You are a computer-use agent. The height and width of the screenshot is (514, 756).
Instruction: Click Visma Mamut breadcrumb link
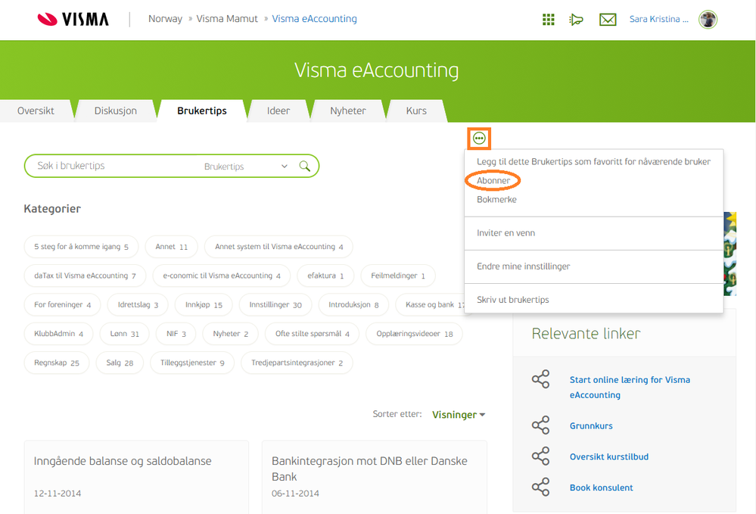226,19
